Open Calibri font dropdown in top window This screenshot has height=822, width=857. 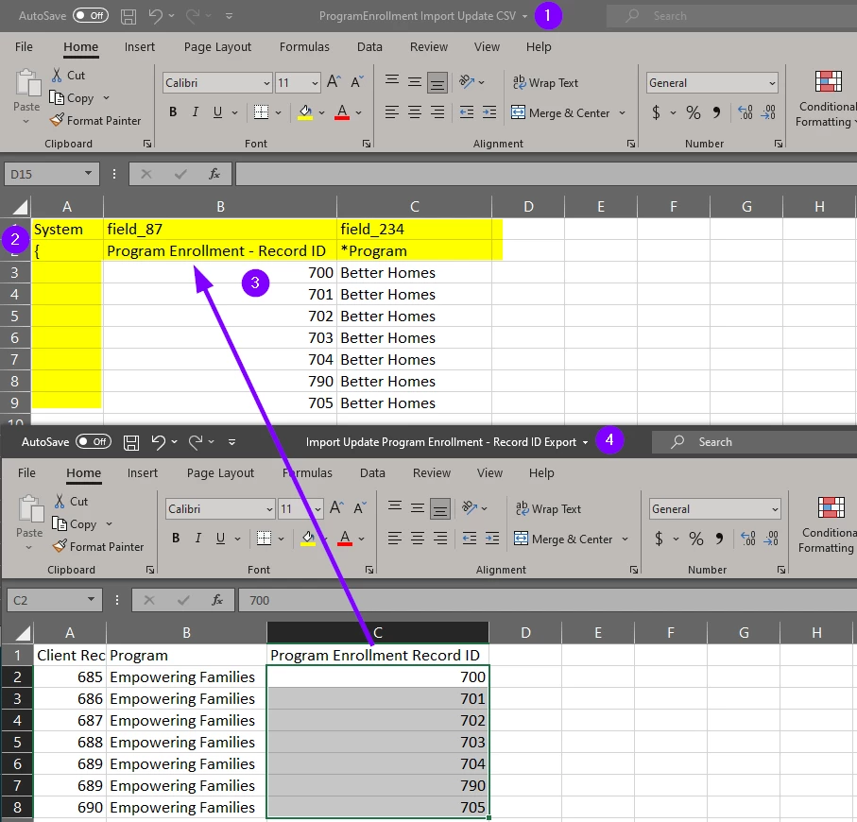tap(266, 83)
